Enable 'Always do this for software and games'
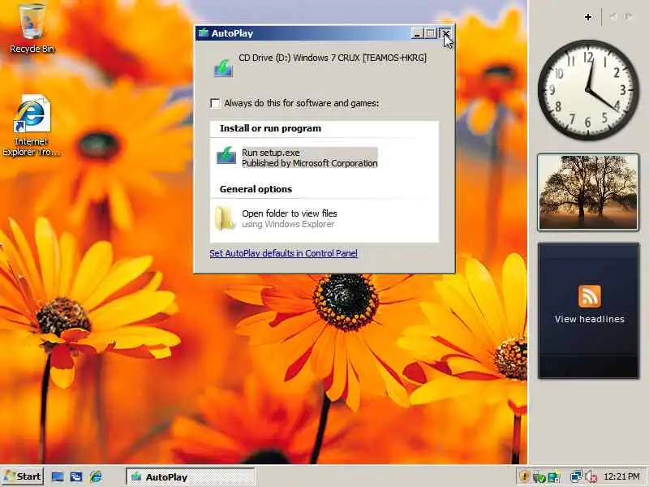 point(215,103)
